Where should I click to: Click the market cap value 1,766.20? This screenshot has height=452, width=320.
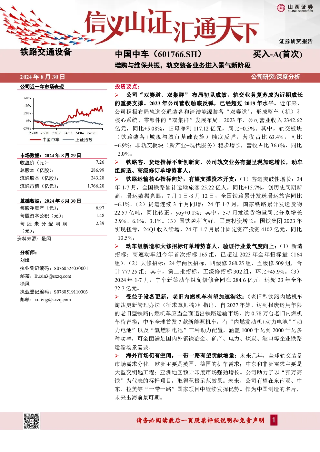click(96, 186)
